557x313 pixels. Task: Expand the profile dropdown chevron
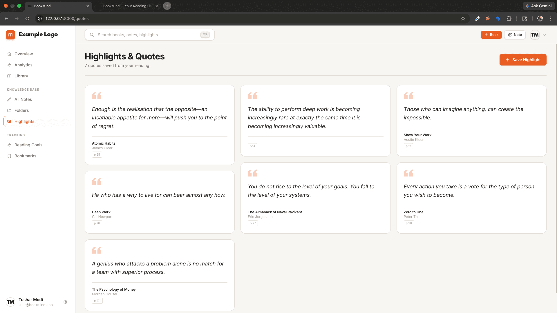[544, 35]
